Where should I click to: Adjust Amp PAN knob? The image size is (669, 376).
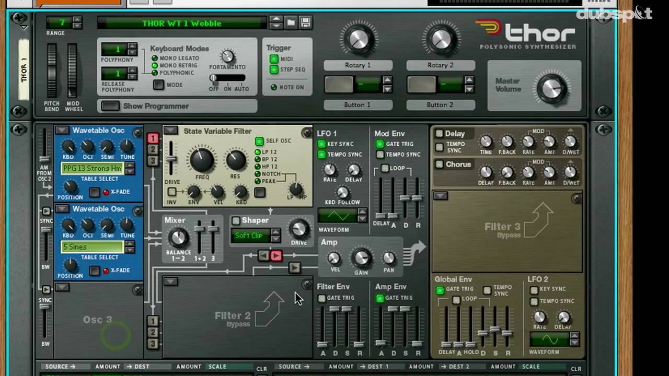[x=388, y=258]
